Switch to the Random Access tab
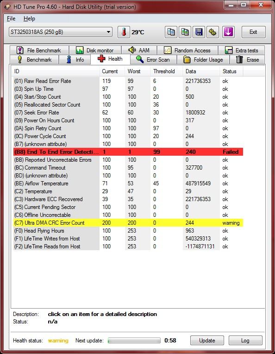Viewport: 275px width, 354px height. 187,50
